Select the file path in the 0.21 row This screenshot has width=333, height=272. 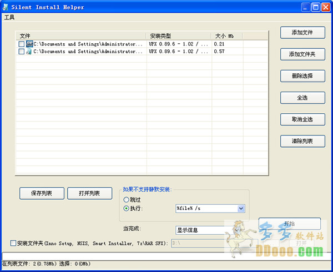click(88, 44)
